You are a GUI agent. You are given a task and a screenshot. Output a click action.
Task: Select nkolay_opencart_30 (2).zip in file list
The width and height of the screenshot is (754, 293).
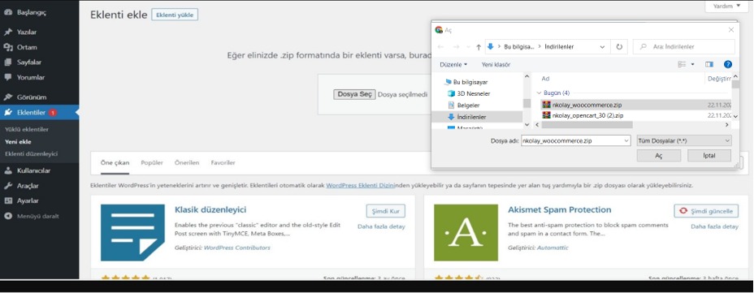coord(587,115)
